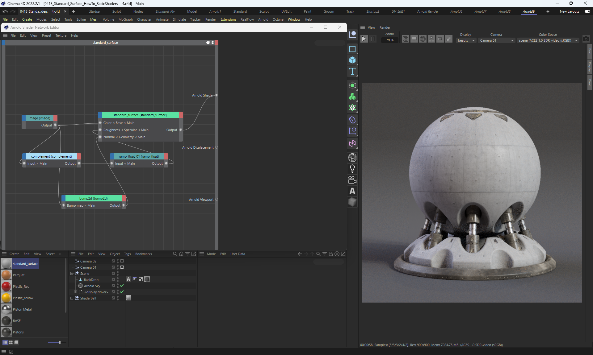Click the light bulb light object icon
Image resolution: width=593 pixels, height=355 pixels.
tap(352, 169)
